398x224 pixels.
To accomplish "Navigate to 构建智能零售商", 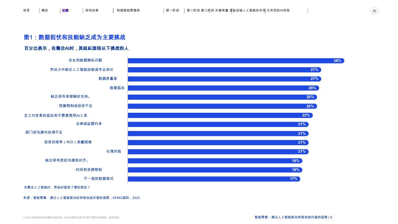I will pyautogui.click(x=128, y=10).
